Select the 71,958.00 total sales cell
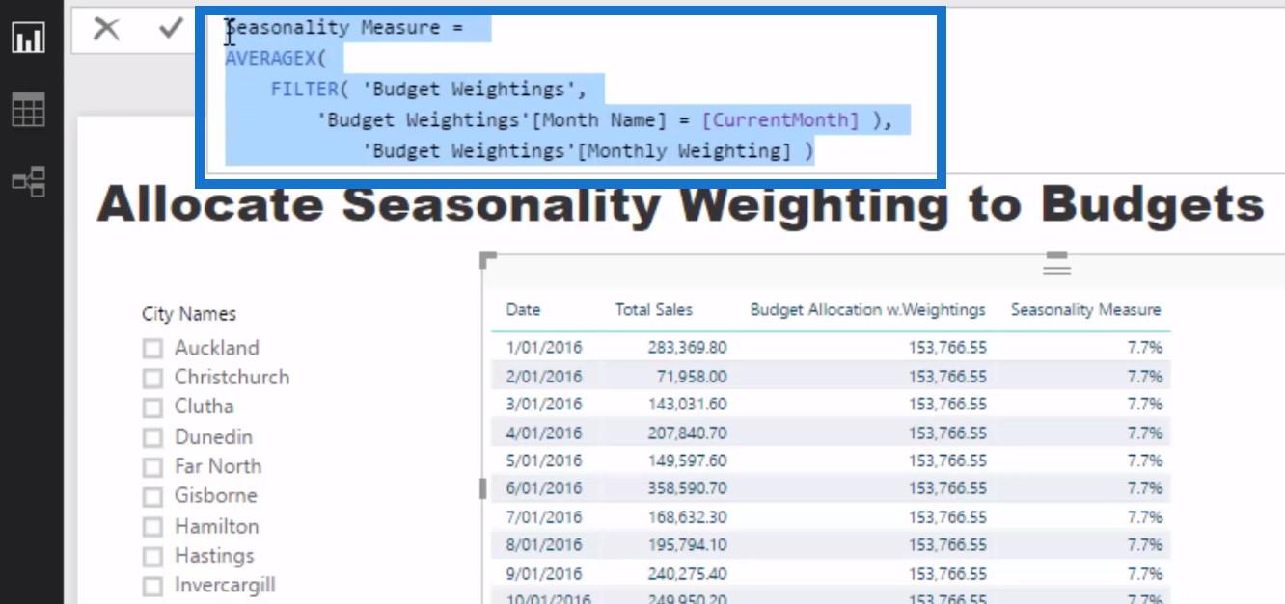 pyautogui.click(x=690, y=377)
